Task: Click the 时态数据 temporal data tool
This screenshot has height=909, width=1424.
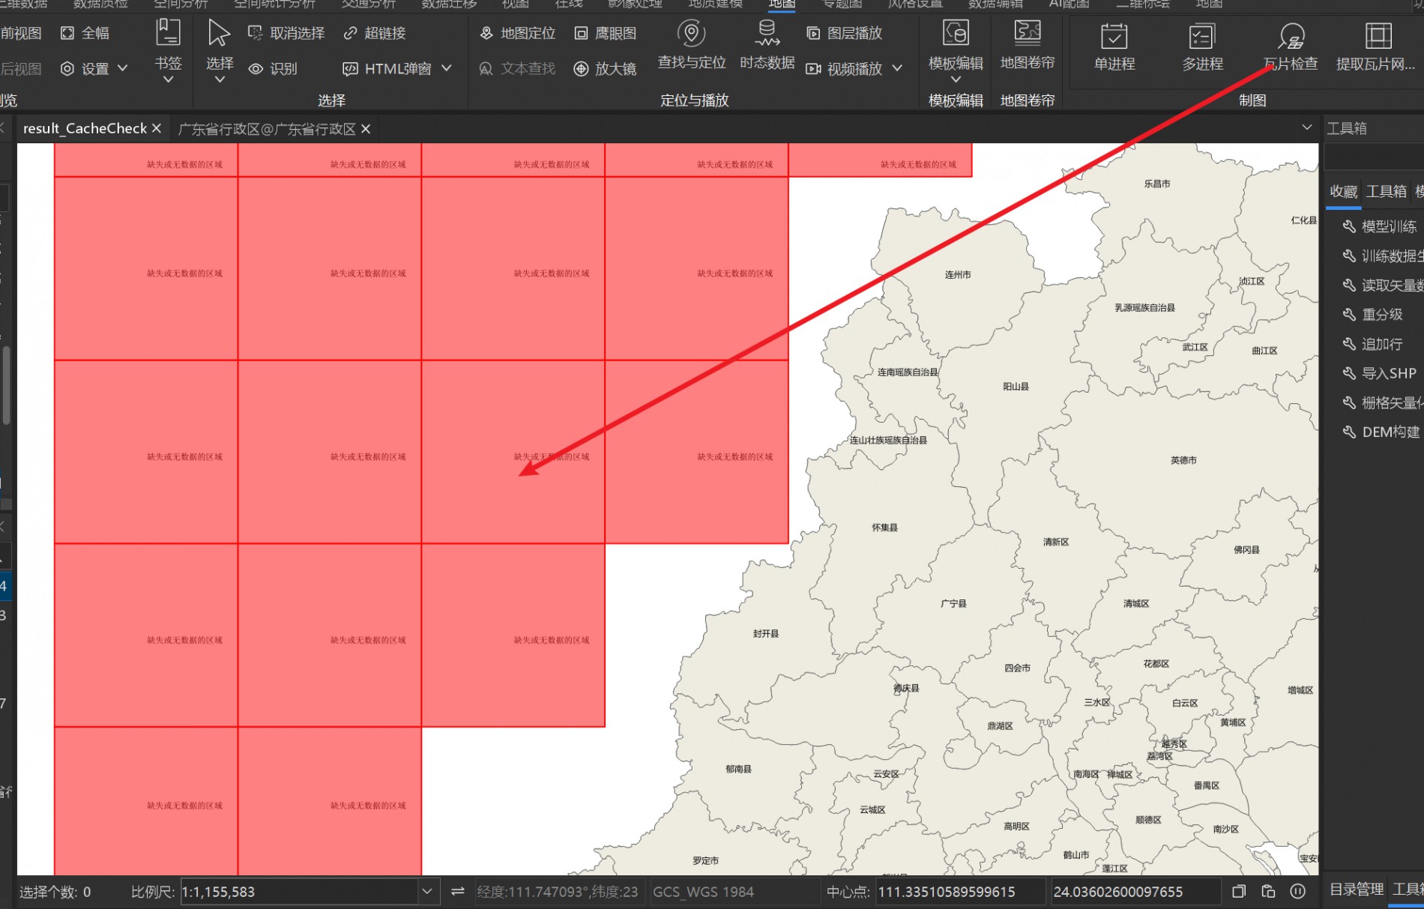Action: pos(767,45)
